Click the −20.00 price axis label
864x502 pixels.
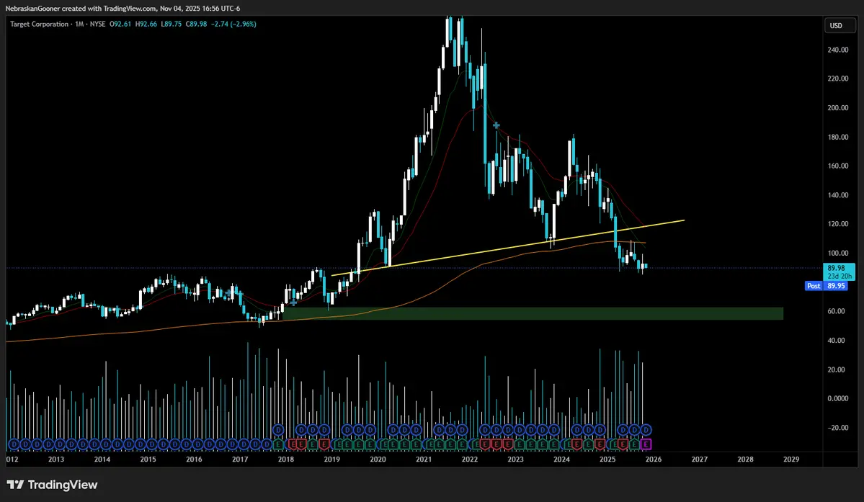(837, 428)
